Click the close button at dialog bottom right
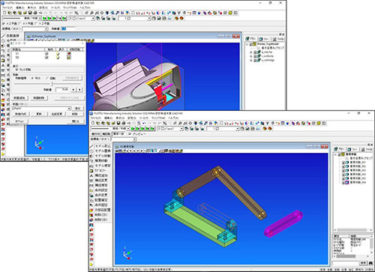 (76, 121)
